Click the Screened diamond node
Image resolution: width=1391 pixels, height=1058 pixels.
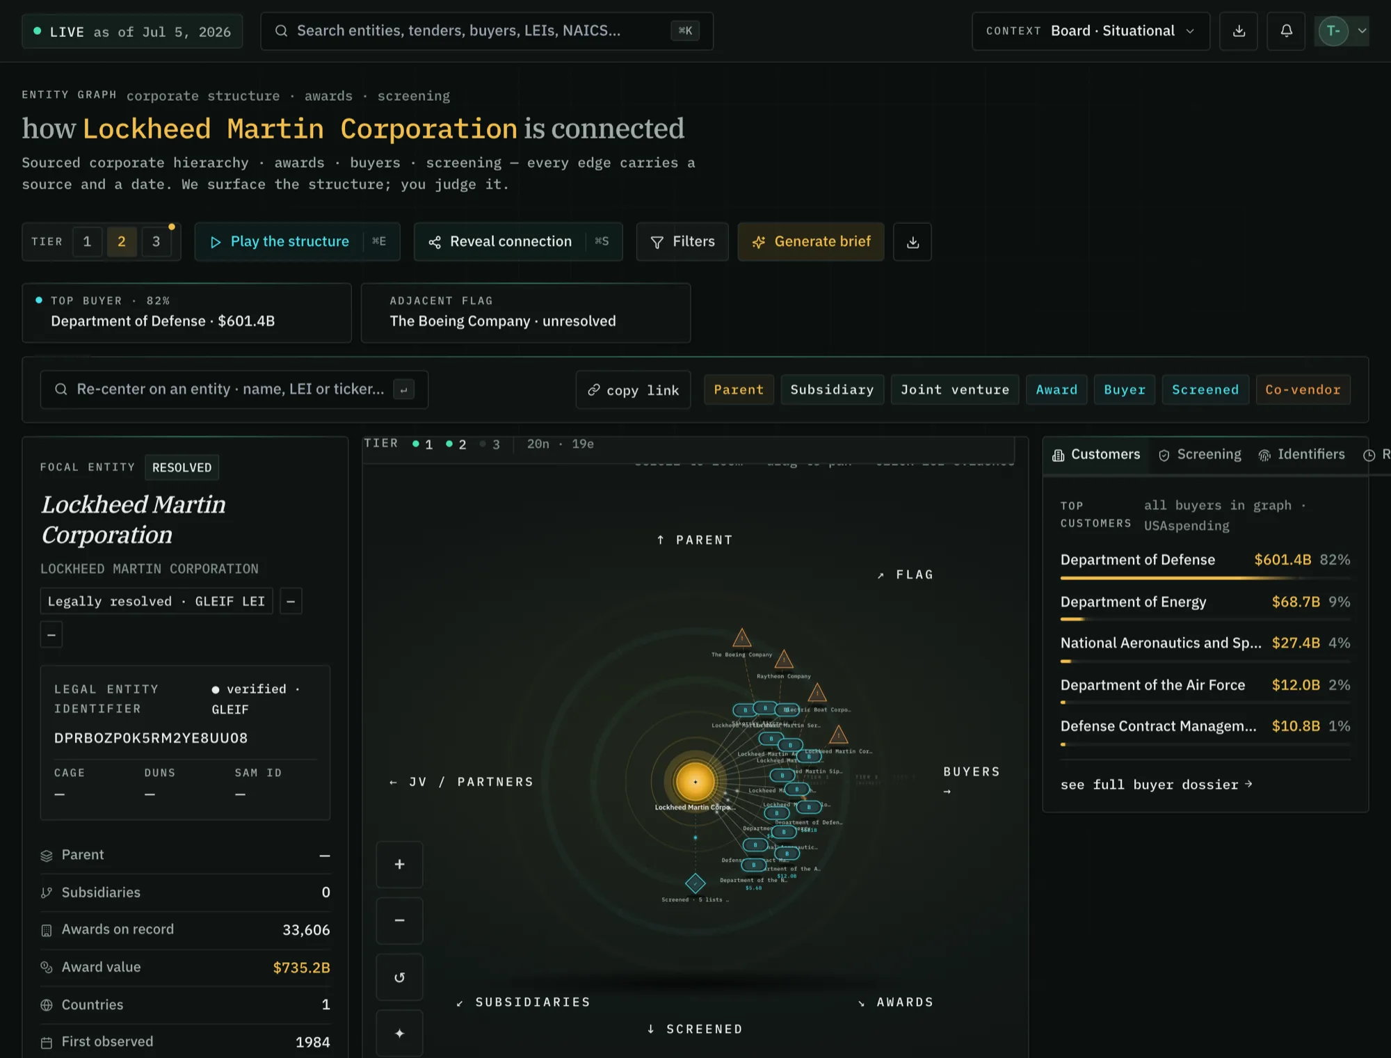695,884
